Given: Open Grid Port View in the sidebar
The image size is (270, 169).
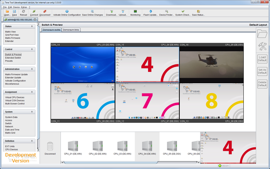Looking at the screenshot, I should point(12,35).
